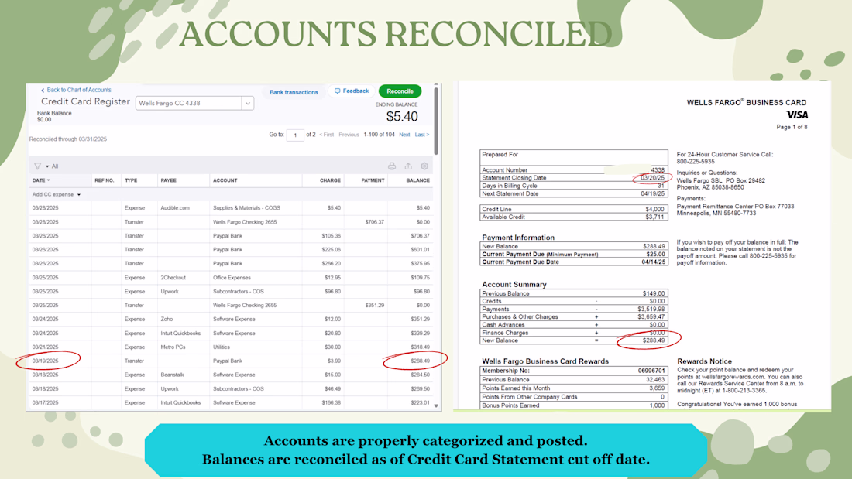Screen dimensions: 852x479
Task: Go back to Chart of Accounts
Action: click(76, 91)
